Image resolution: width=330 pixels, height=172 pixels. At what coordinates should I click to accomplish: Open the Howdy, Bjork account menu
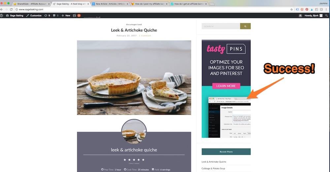313,15
